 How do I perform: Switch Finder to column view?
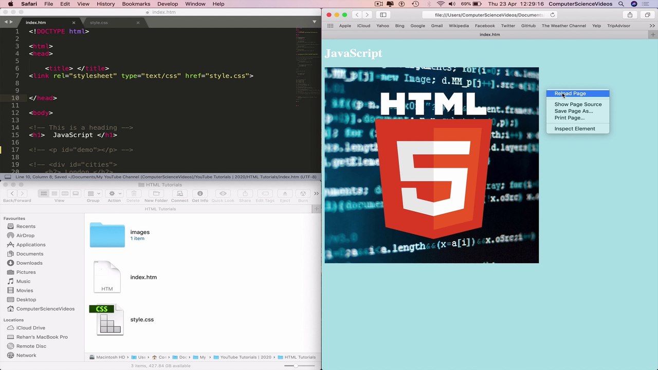pyautogui.click(x=65, y=193)
